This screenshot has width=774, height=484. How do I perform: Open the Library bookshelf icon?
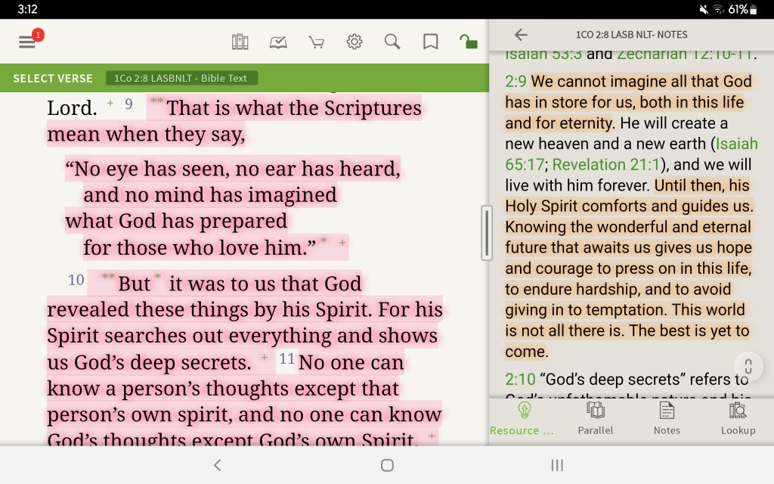pyautogui.click(x=240, y=42)
